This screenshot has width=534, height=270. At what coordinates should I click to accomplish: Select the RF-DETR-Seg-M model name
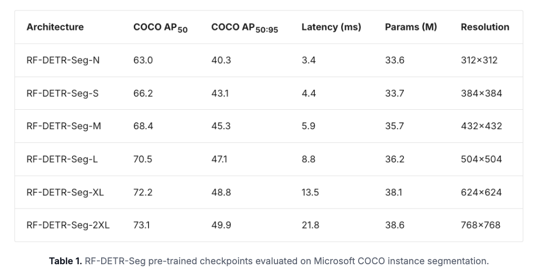click(63, 126)
